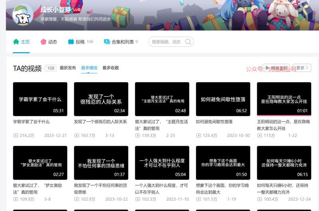The height and width of the screenshot is (211, 319).
Task: Click bio text 承蒙厚爱，不胜感激
Action: click(75, 19)
